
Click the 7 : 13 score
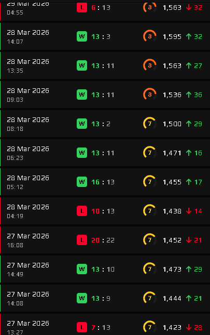101,328
